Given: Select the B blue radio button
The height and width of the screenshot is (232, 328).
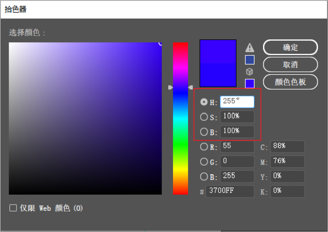Looking at the screenshot, I should (x=204, y=177).
